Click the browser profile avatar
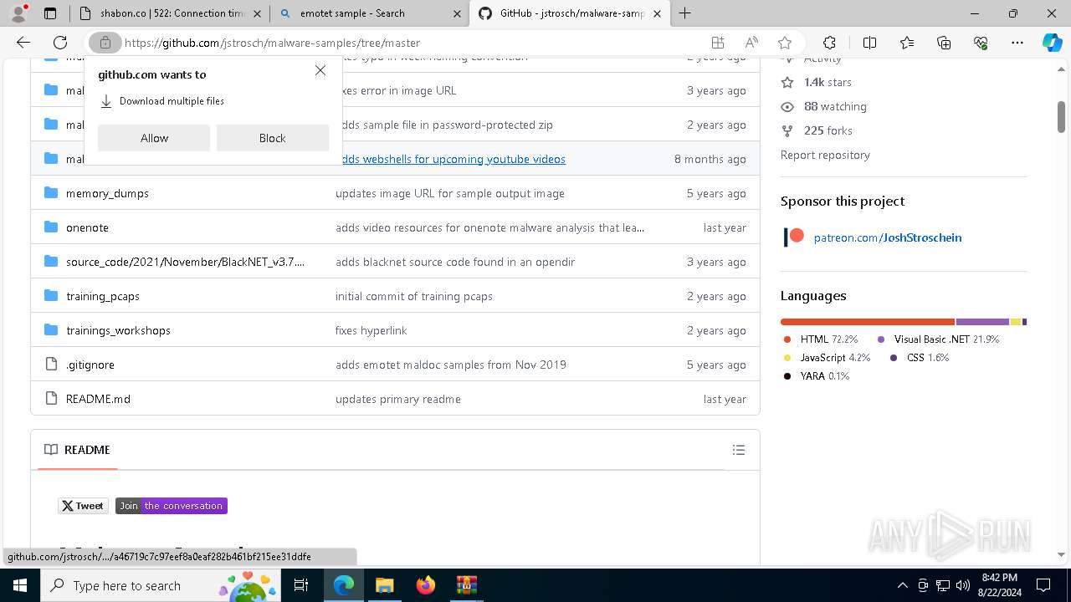Viewport: 1071px width, 602px height. point(18,13)
